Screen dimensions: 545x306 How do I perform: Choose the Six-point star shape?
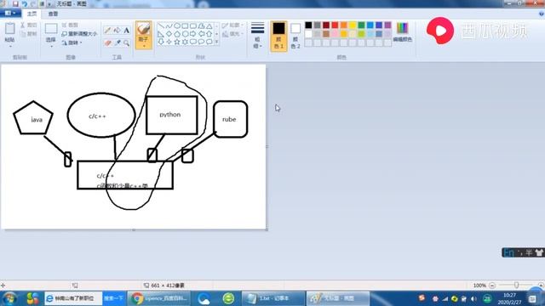pyautogui.click(x=185, y=42)
